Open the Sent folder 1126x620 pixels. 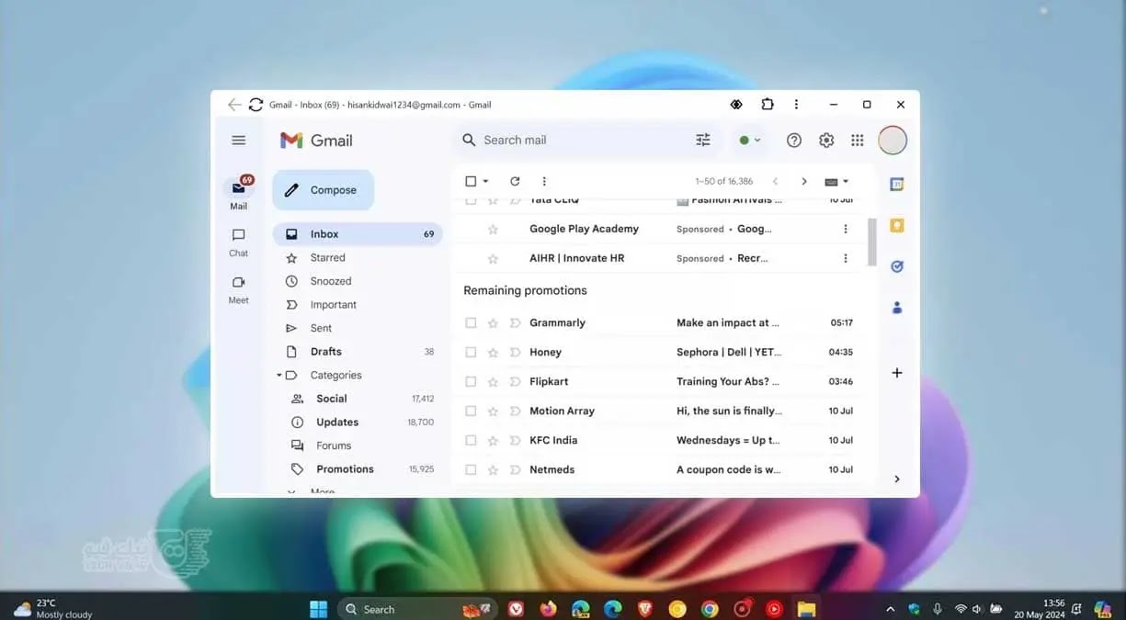click(358, 328)
